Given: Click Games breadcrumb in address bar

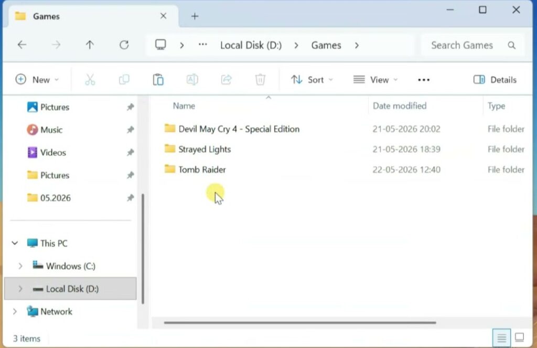Looking at the screenshot, I should pyautogui.click(x=326, y=45).
